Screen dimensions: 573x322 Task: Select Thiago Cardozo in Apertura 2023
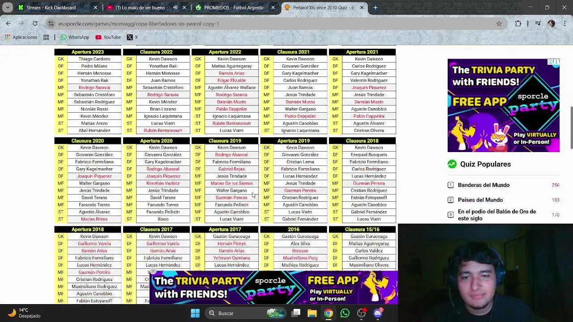(x=94, y=59)
